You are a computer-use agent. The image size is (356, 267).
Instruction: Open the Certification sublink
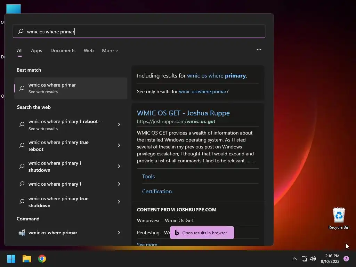click(157, 192)
